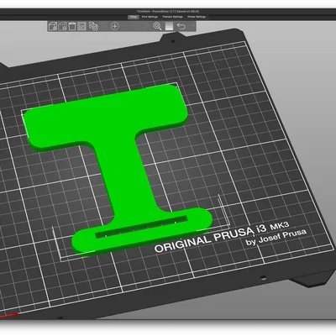Viewport: 336px width, 336px height.
Task: Click the Arrange objects icon
Action: pos(81,26)
